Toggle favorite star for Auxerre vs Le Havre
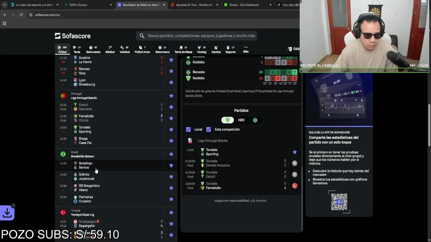This screenshot has width=431, height=242. (x=171, y=60)
